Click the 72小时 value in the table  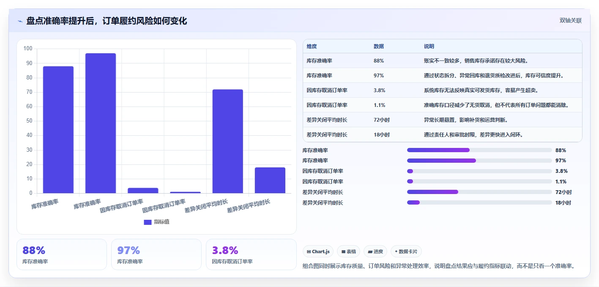click(382, 120)
